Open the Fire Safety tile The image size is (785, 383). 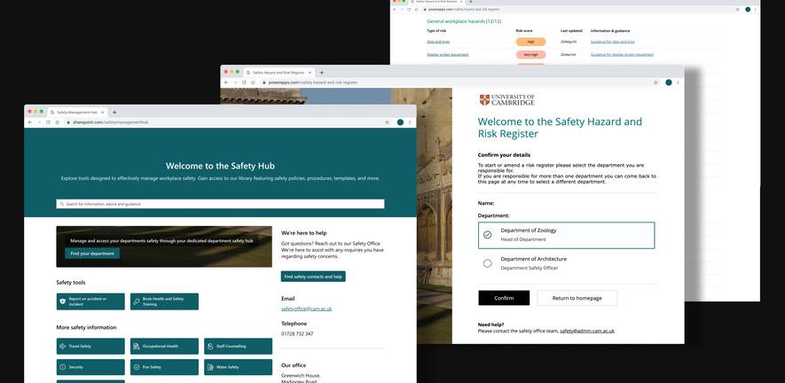[164, 367]
